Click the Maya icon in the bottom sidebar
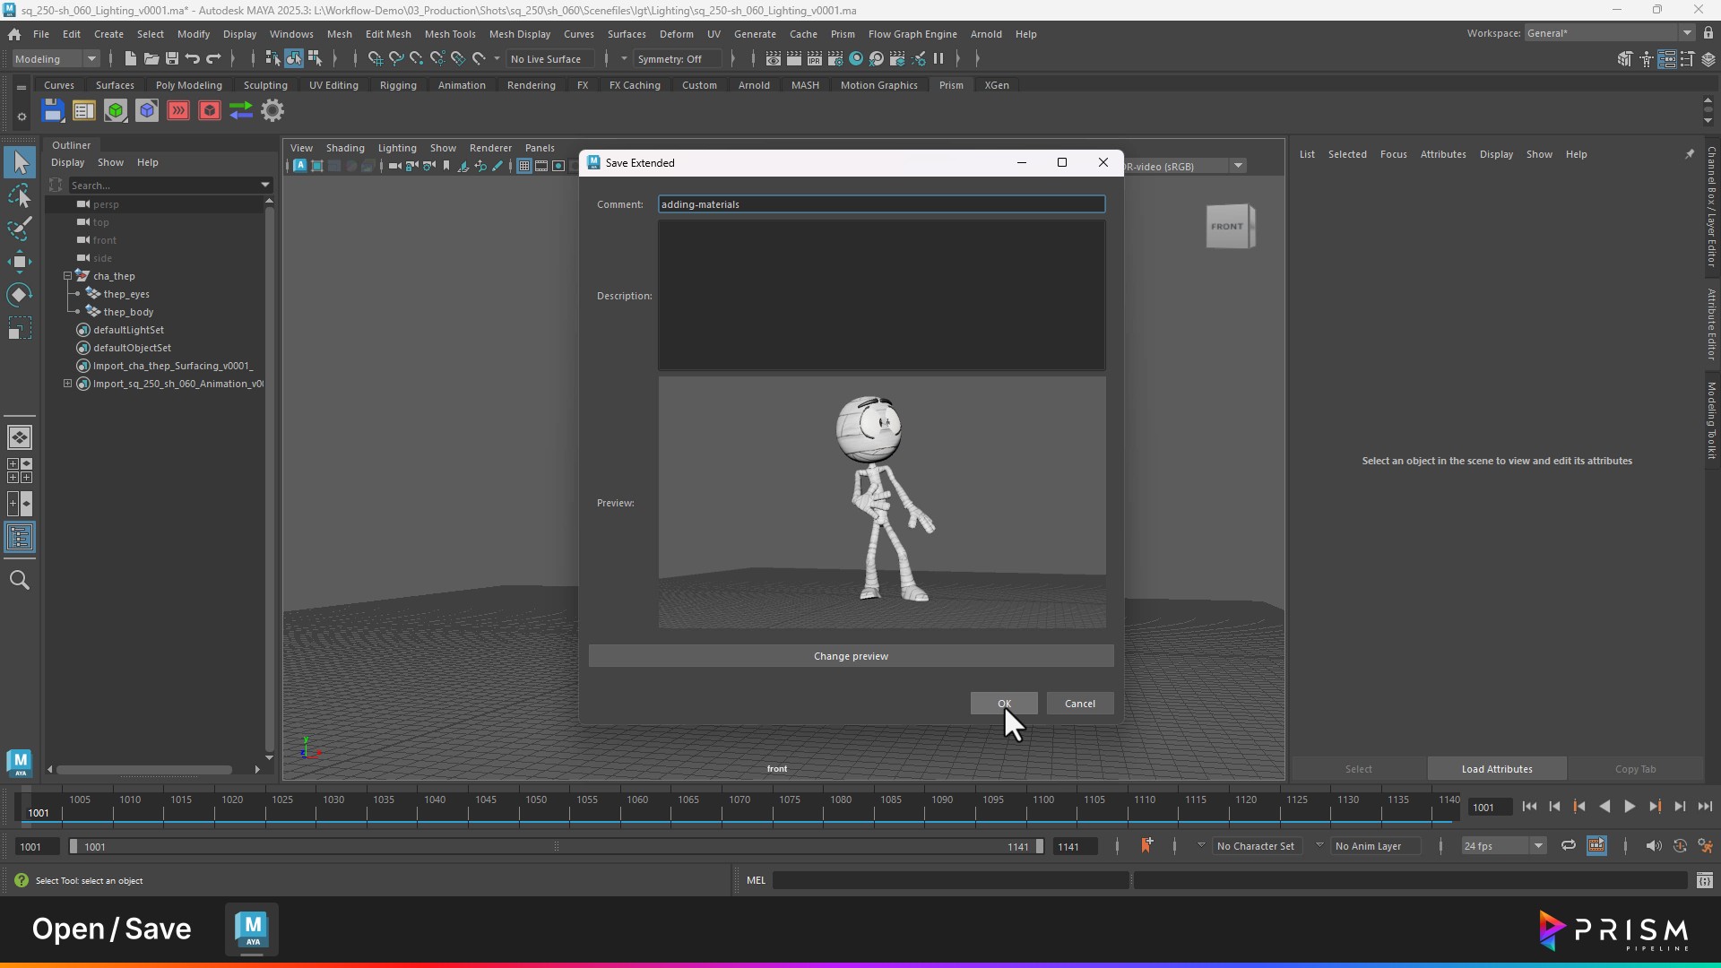 point(20,764)
